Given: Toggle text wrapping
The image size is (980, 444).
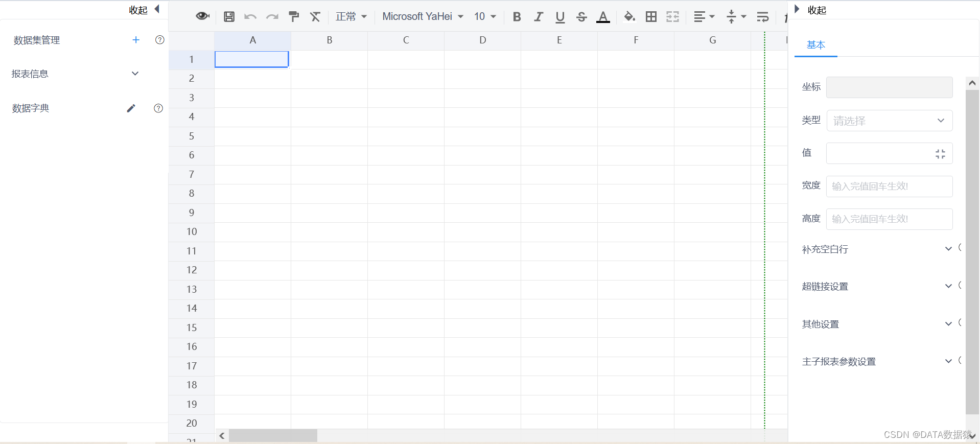Looking at the screenshot, I should pyautogui.click(x=763, y=17).
